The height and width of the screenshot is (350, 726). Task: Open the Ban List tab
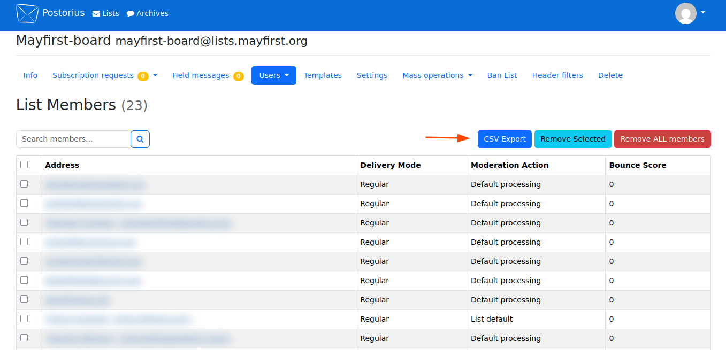tap(502, 76)
